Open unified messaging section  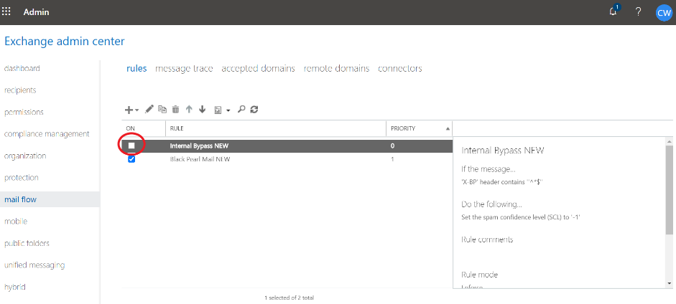[x=34, y=265]
